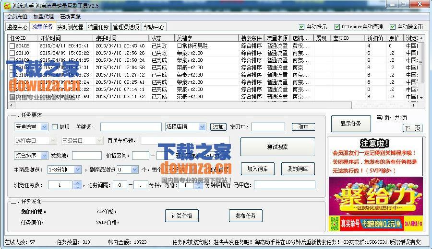This screenshot has width=432, height=249.
Task: Click the 取ID button
Action: coord(303,127)
